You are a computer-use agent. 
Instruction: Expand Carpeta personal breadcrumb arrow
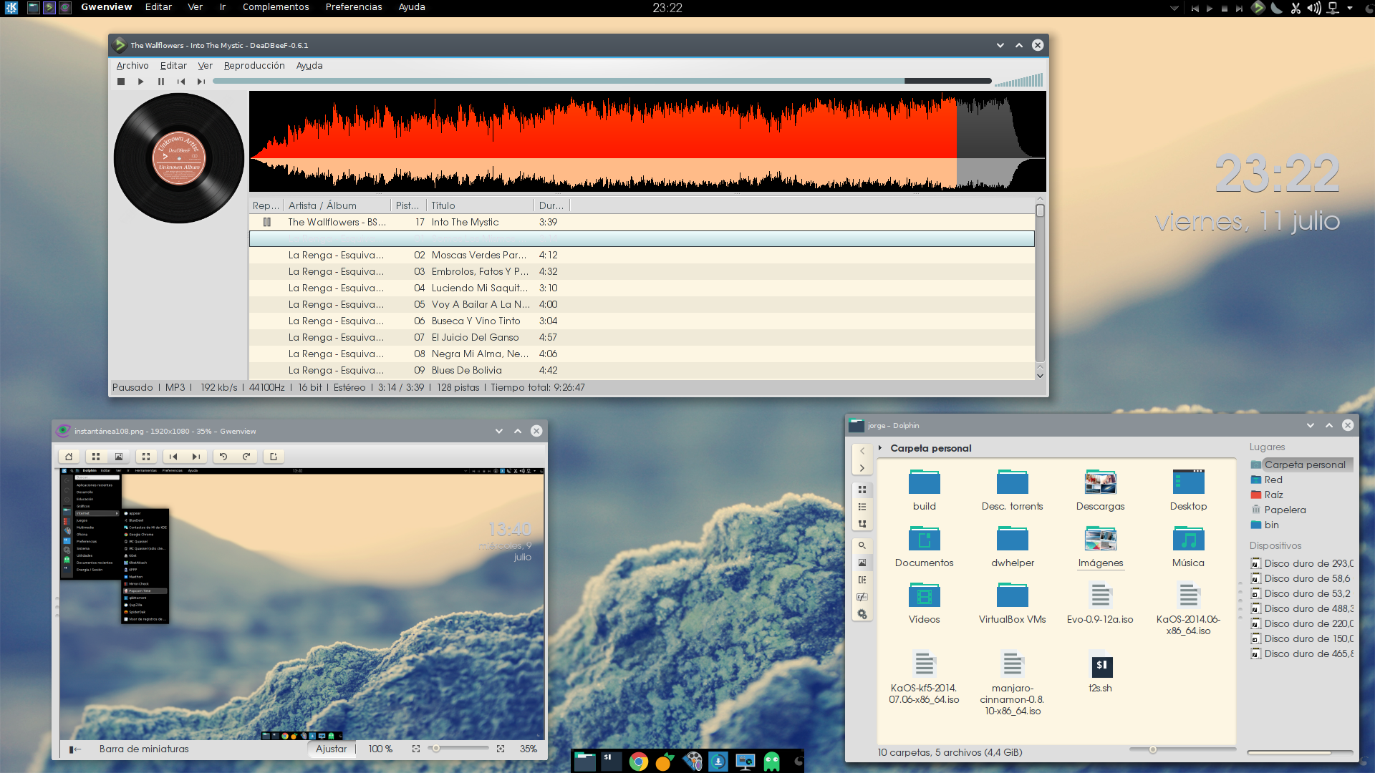(880, 448)
